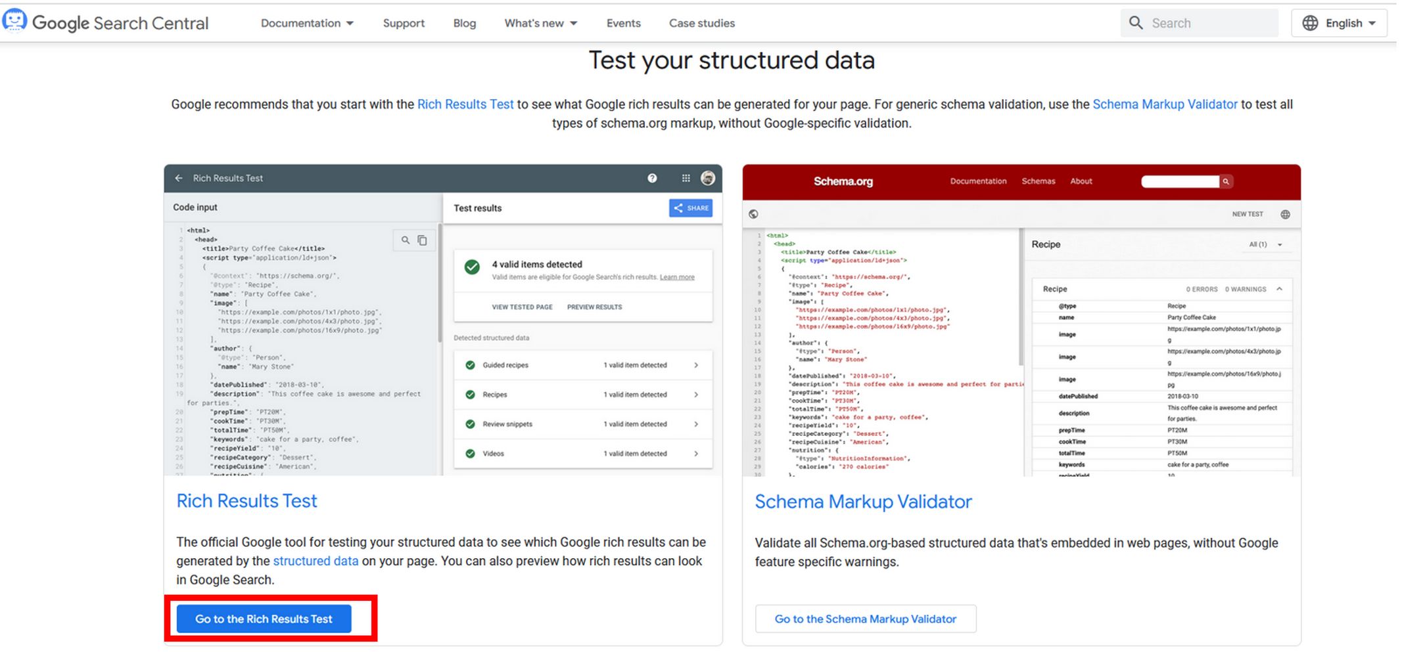Click the copy icon in Code input
The width and height of the screenshot is (1402, 656).
pos(423,240)
